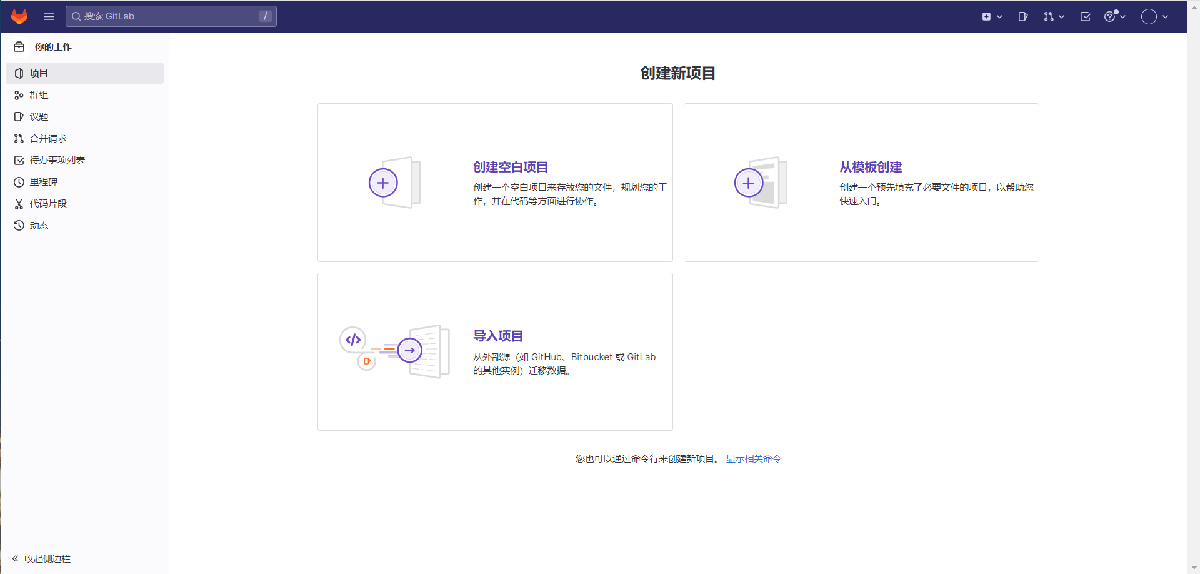Open 代码片段 in sidebar

point(84,204)
